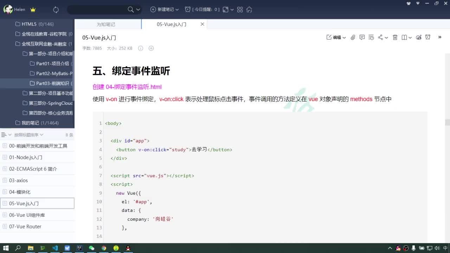
Task: Select the Part02-MyBatis folder
Action: coord(37,73)
